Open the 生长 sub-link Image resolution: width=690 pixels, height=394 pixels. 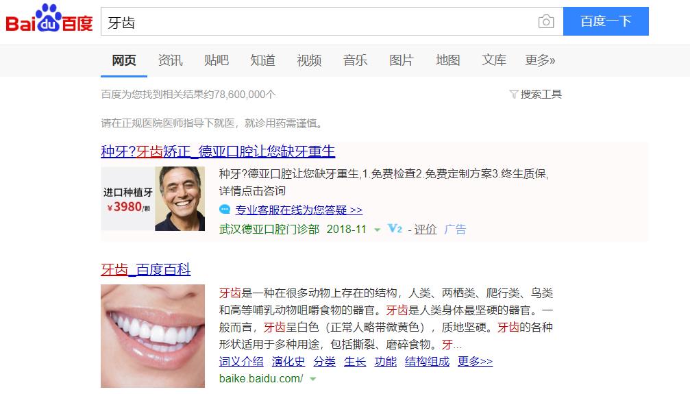355,361
